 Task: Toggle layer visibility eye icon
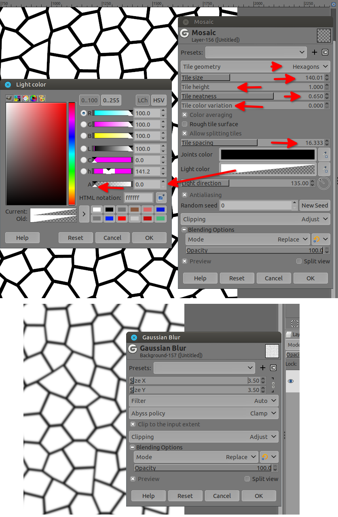[x=290, y=381]
